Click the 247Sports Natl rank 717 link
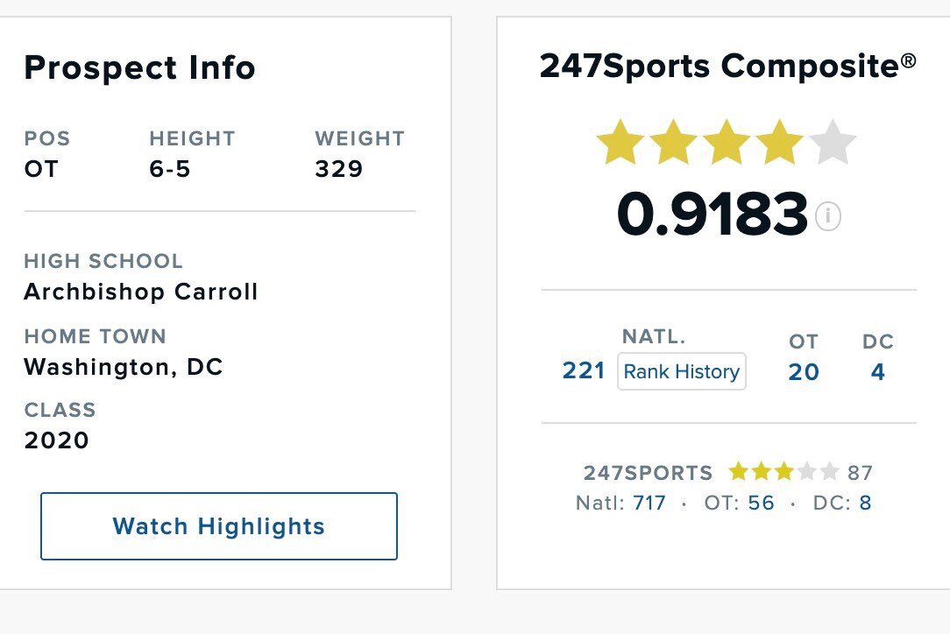Viewport: 950px width, 634px height. click(x=649, y=504)
